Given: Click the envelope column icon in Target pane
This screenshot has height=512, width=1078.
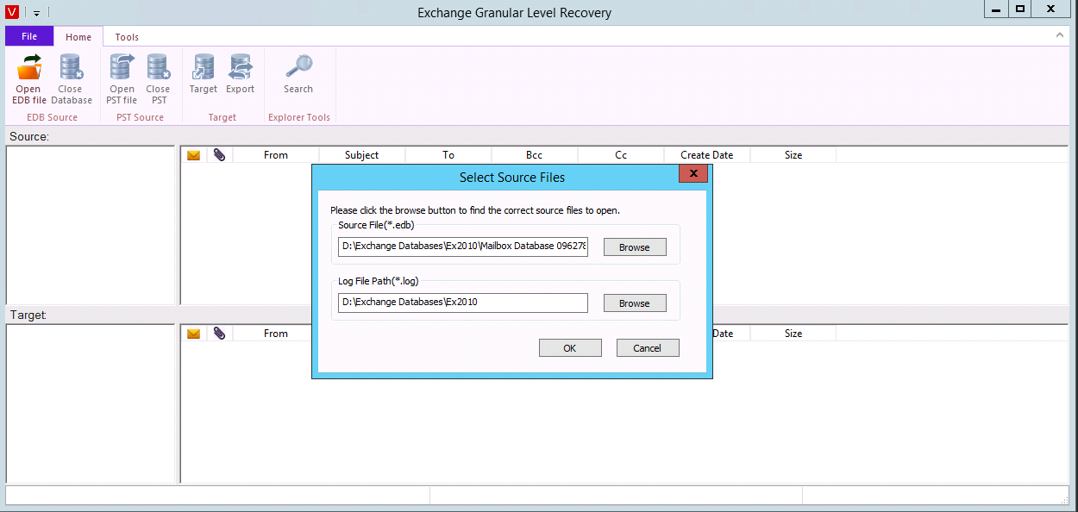Looking at the screenshot, I should (x=194, y=334).
